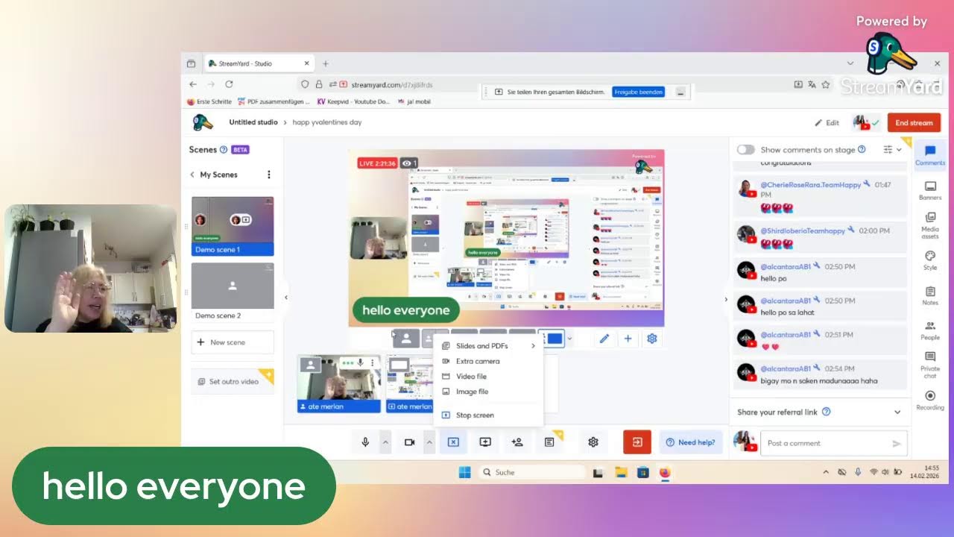
Task: Open studio settings gear in bottom toolbar
Action: (x=593, y=442)
